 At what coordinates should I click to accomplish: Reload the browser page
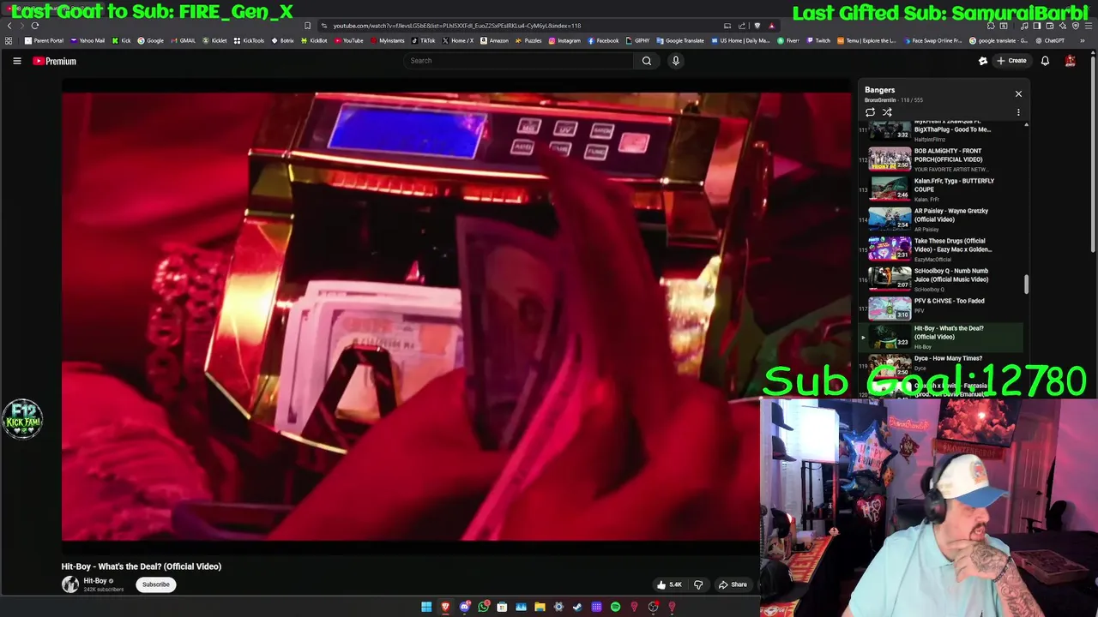[35, 26]
